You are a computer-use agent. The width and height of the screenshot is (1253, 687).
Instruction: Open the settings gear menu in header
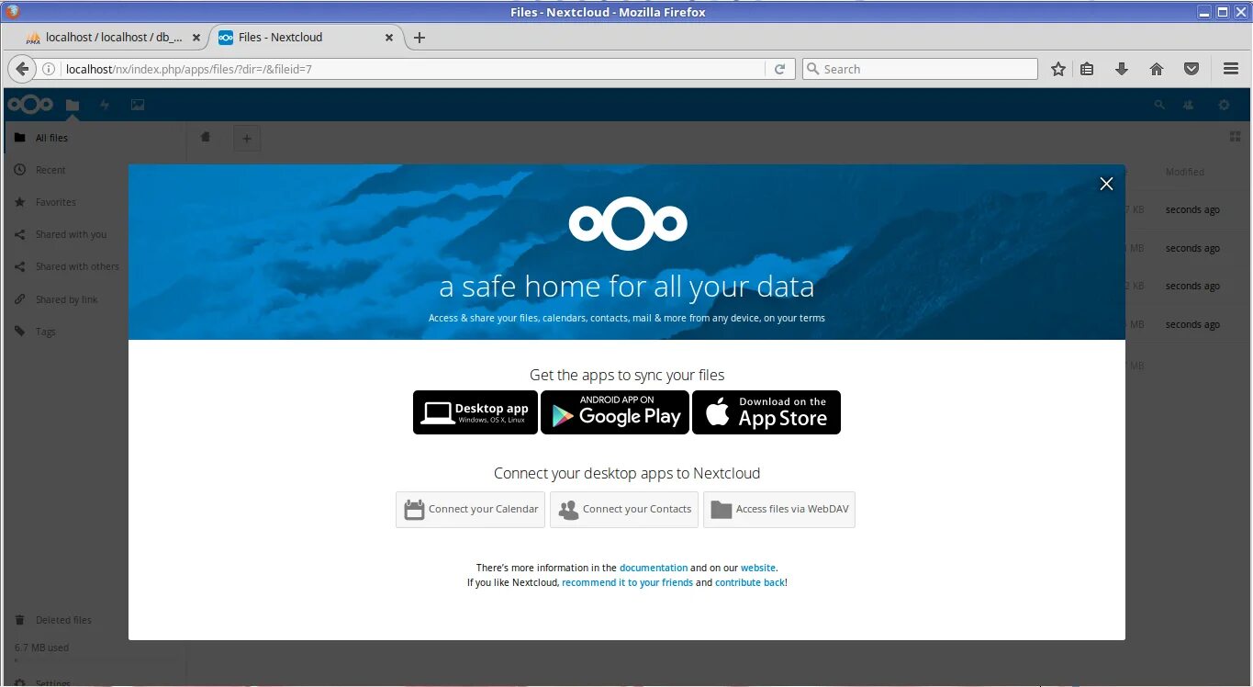[x=1224, y=106]
